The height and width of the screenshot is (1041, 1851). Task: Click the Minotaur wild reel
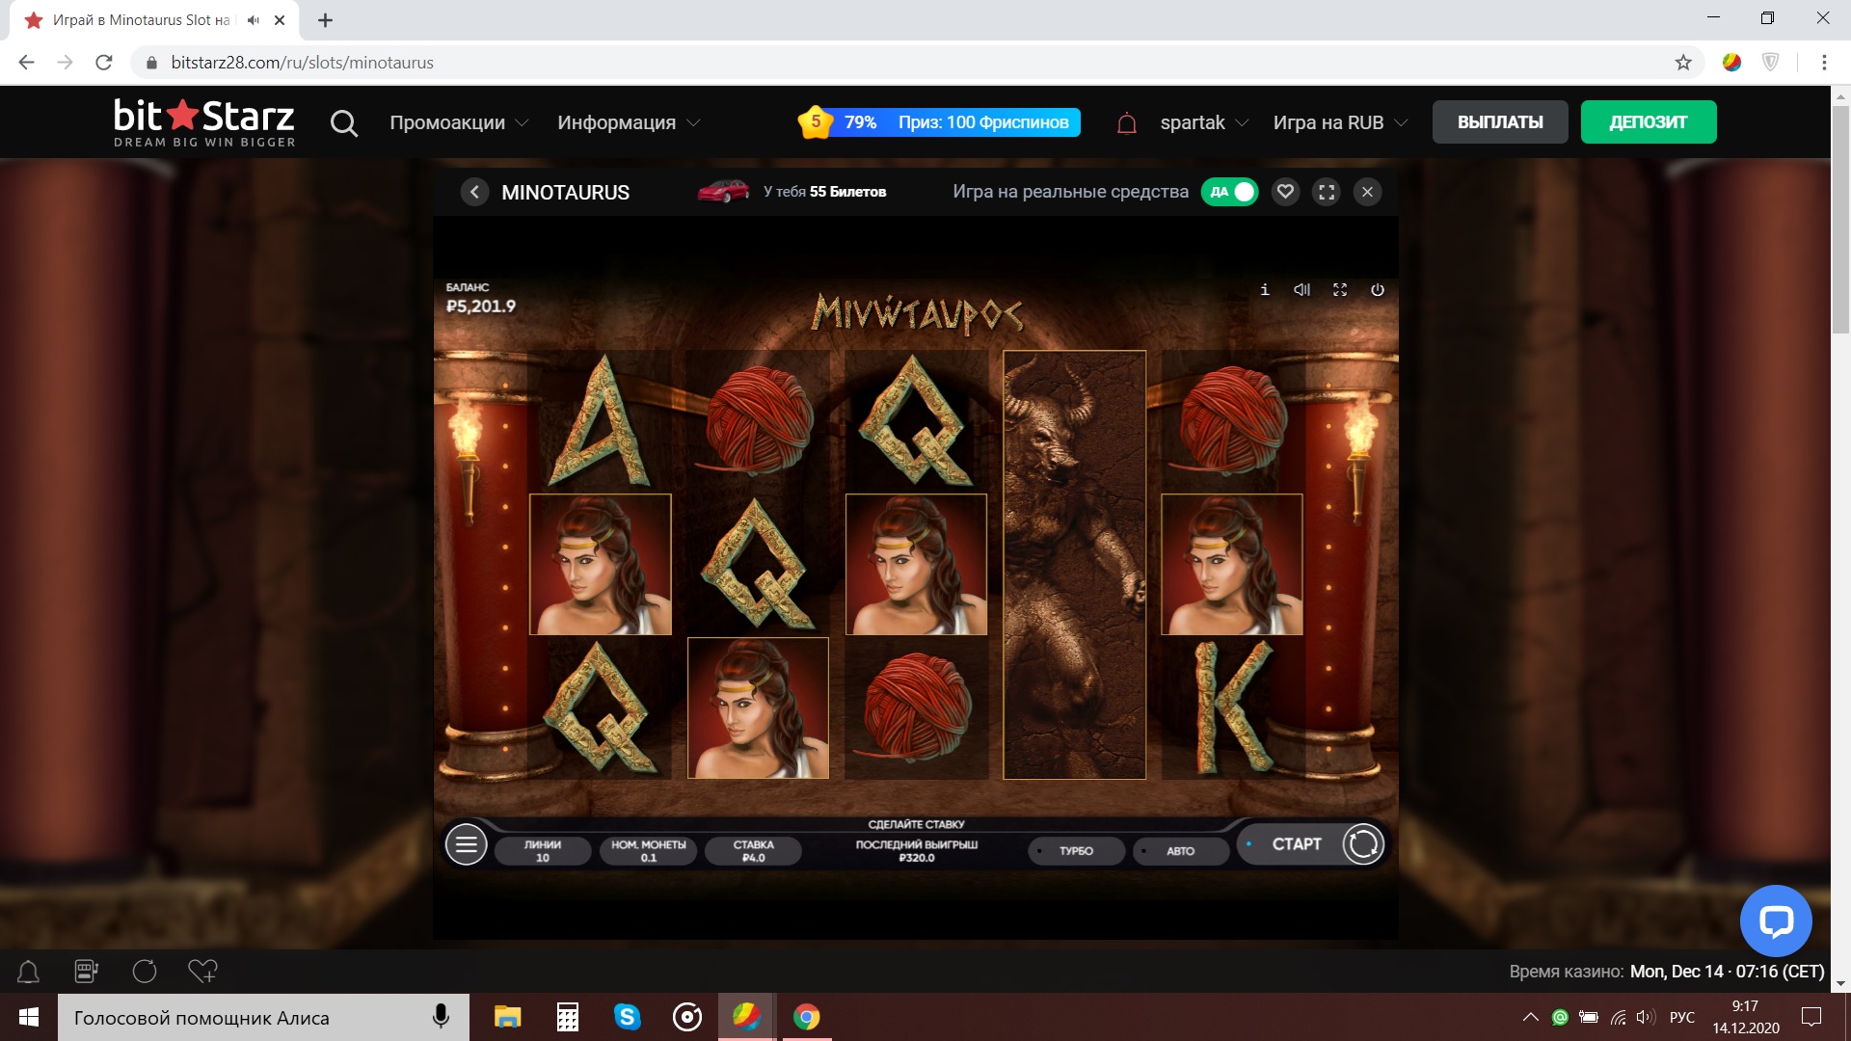coord(1074,565)
